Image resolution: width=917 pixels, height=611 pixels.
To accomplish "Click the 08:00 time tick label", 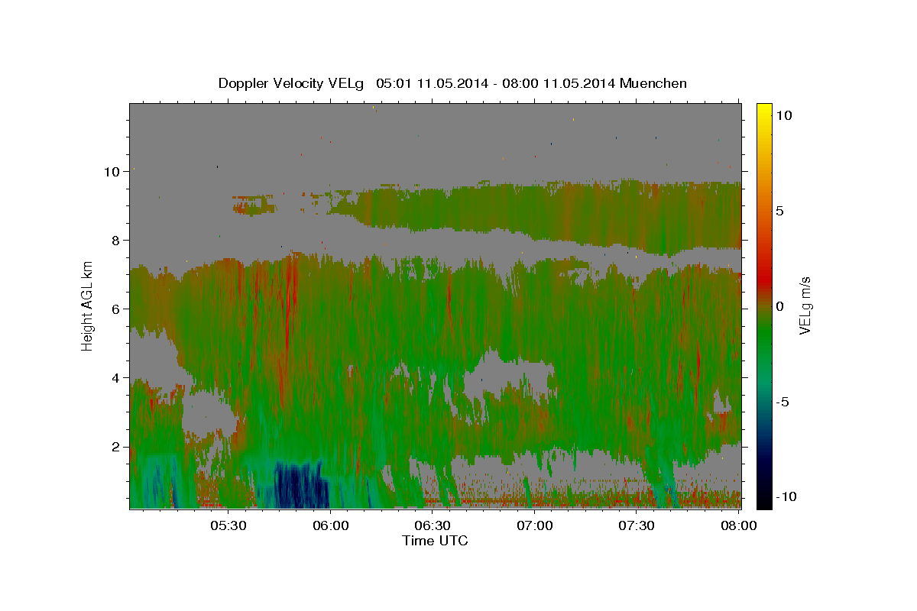I will click(739, 525).
